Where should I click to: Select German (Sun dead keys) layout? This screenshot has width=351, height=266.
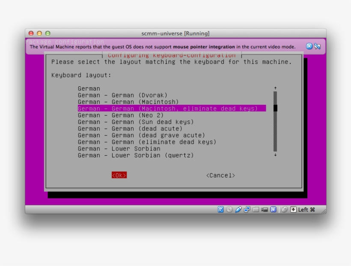136,122
